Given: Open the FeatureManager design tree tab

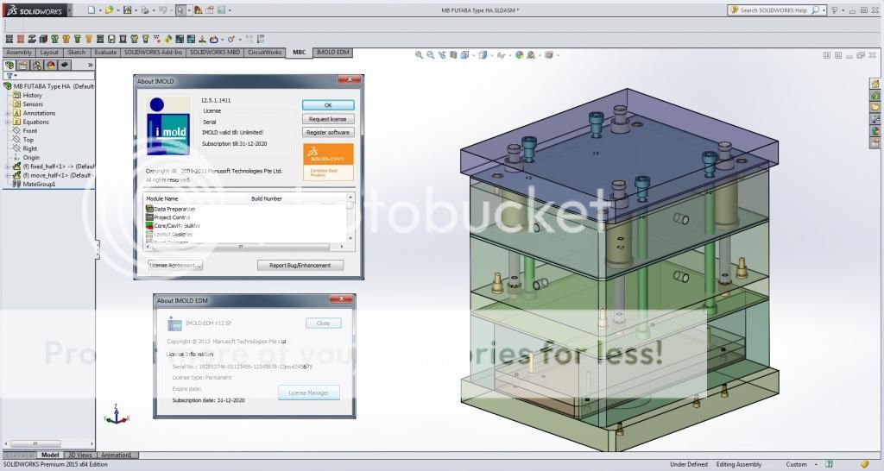Looking at the screenshot, I should pos(9,65).
